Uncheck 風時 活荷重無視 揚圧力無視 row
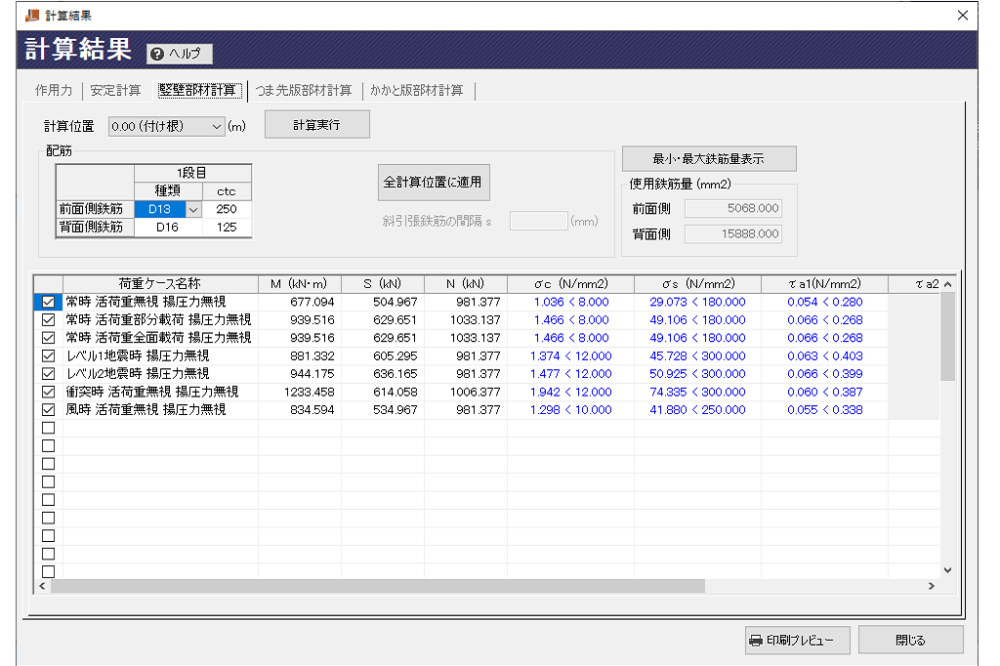1000x666 pixels. (48, 409)
